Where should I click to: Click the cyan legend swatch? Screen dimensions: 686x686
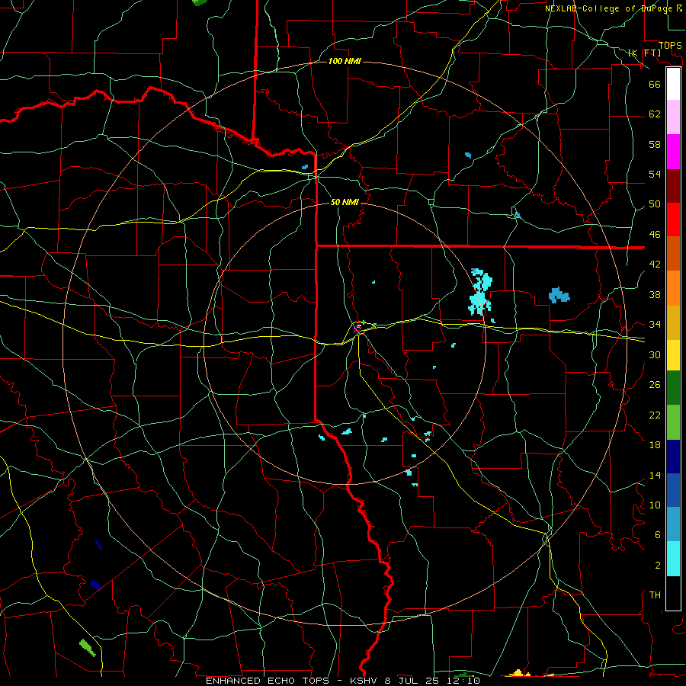[x=673, y=559]
